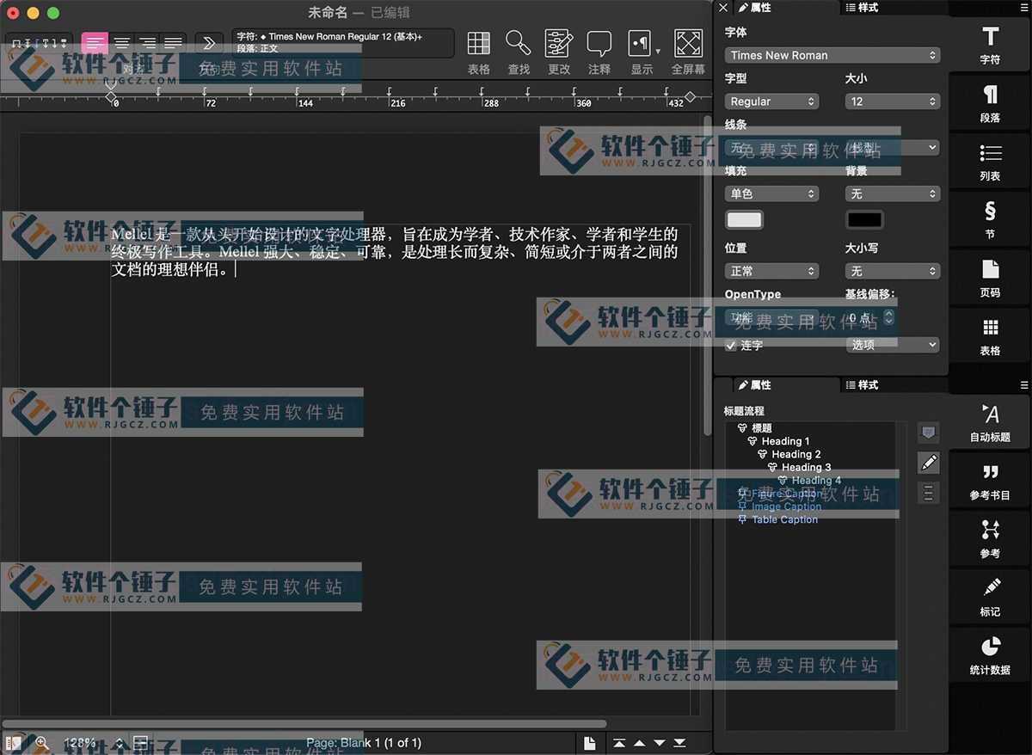The image size is (1032, 755).
Task: Open the 大小写 case dropdown
Action: 893,271
